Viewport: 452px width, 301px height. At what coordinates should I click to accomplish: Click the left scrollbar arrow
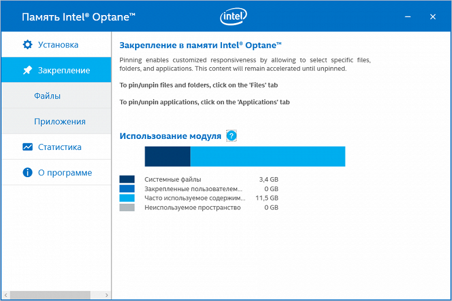pyautogui.click(x=5, y=296)
